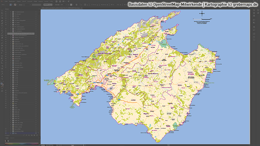
Task: Select the Selection tool arrow
Action: click(2, 11)
